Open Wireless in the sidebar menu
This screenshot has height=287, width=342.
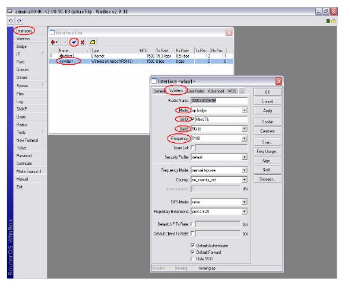click(x=23, y=39)
